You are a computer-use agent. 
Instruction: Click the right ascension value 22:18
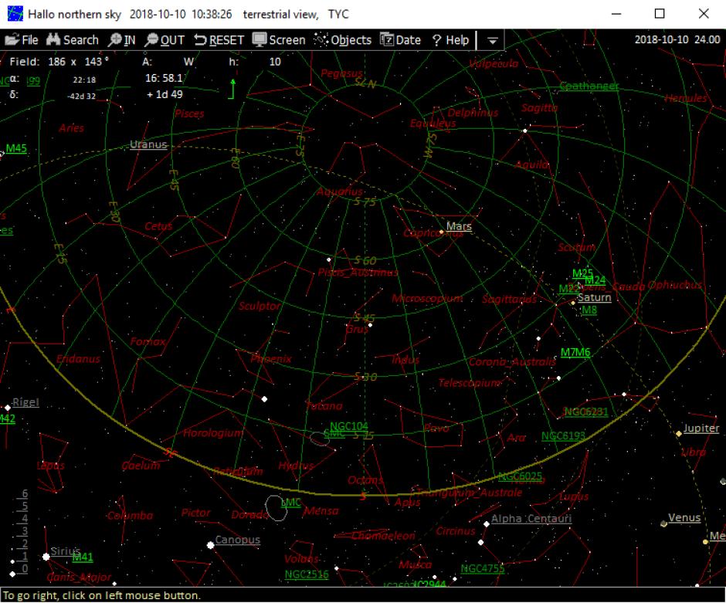click(x=84, y=80)
